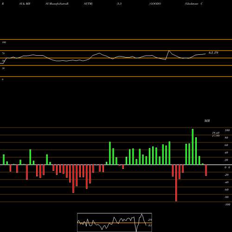The height and width of the screenshot is (232, 232).
Task: Click the -60 label on the MR axis
Action: pos(226,190)
